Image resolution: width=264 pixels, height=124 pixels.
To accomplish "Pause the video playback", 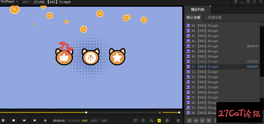I will (3, 120).
